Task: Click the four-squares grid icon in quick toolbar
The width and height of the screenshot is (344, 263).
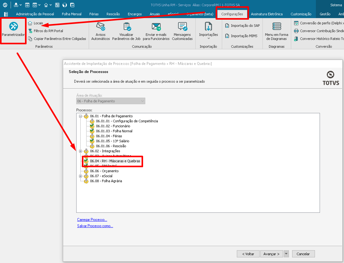Action: point(57,5)
